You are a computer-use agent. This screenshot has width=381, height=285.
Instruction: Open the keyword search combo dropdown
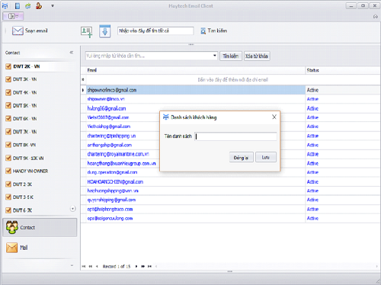(215, 56)
